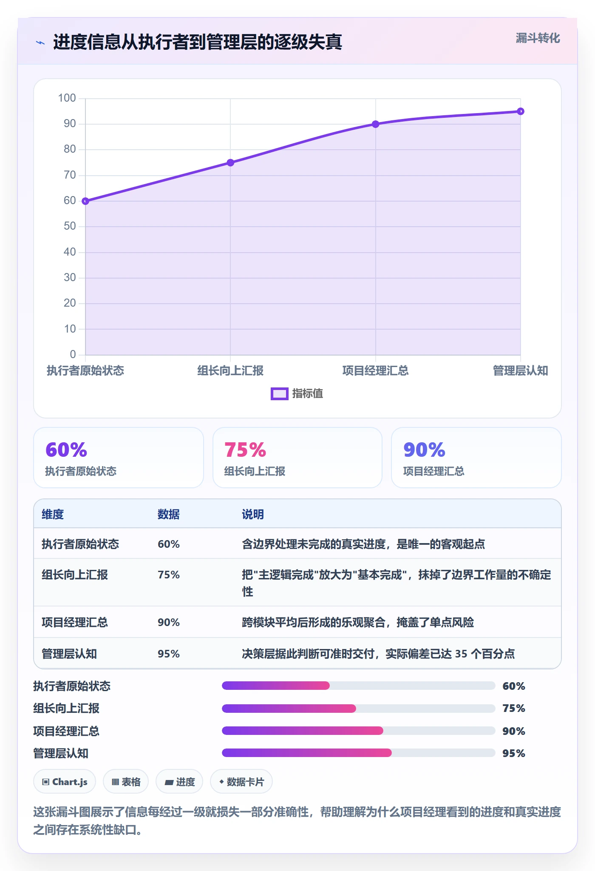Screen dimensions: 595x871
Task: Select 管理层认知 table row cell
Action: [x=69, y=654]
